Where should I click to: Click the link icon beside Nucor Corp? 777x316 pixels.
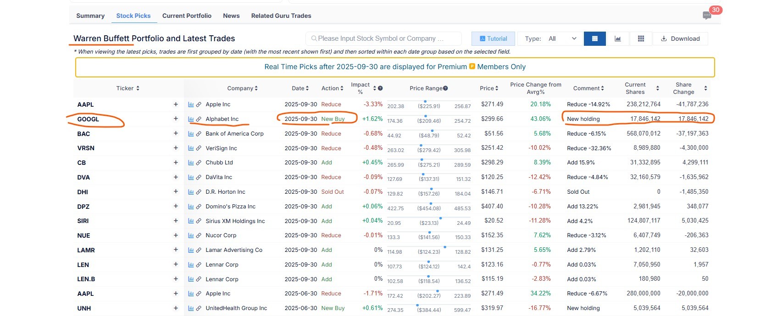point(199,235)
